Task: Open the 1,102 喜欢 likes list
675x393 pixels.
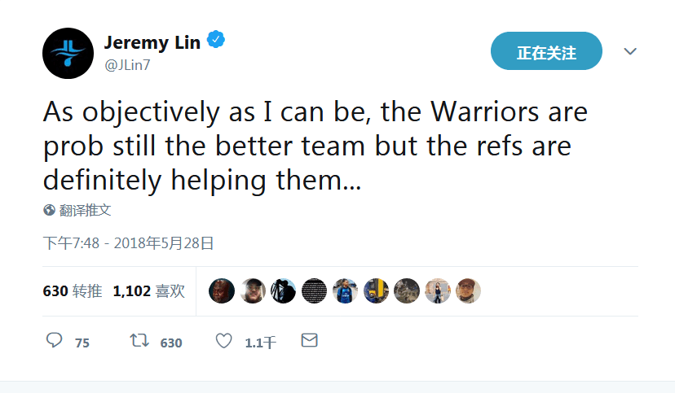Action: (x=149, y=290)
